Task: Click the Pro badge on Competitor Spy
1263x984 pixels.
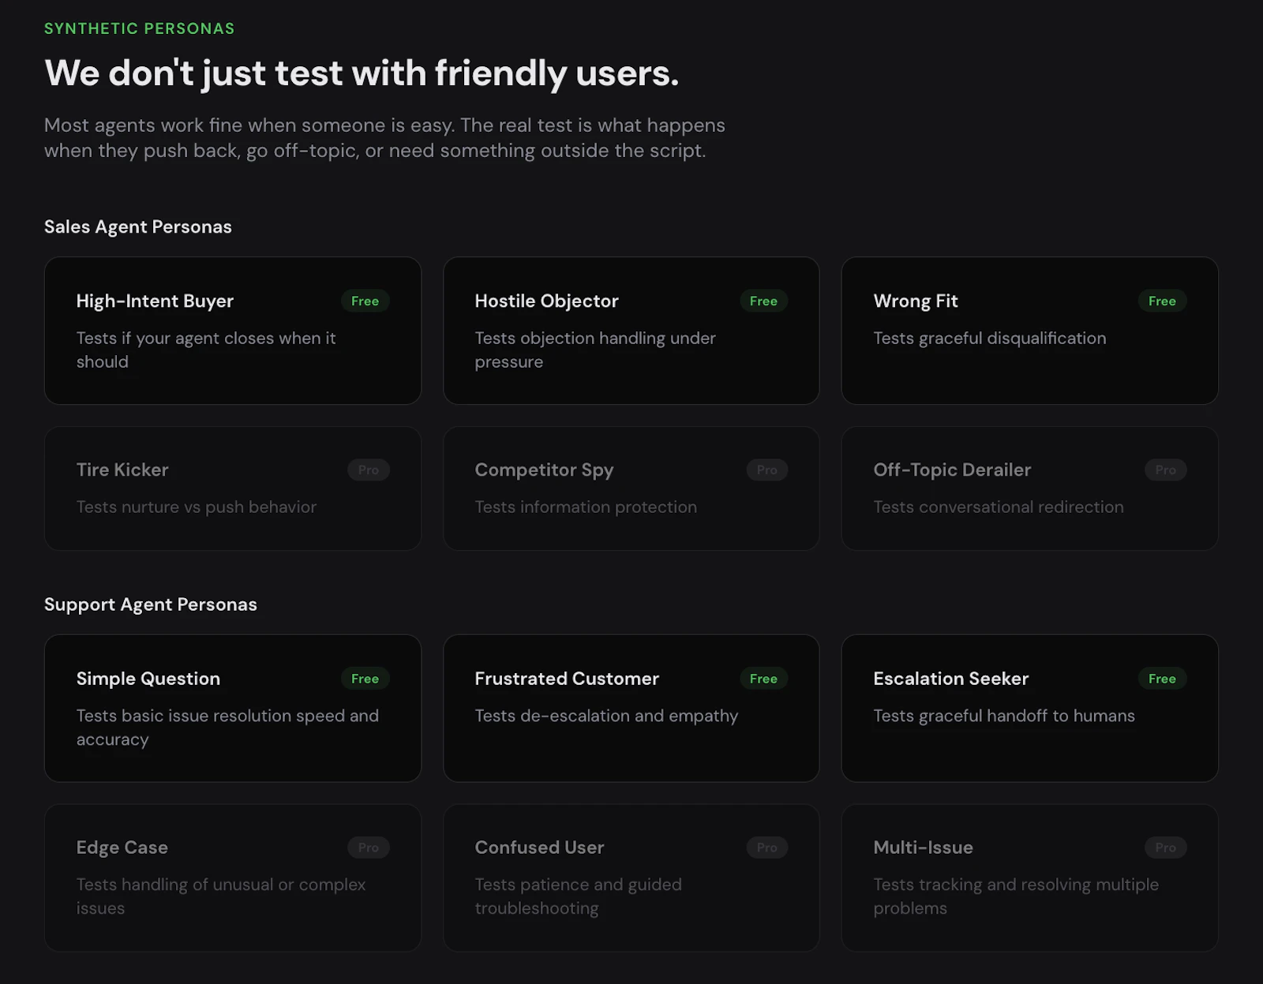Action: pyautogui.click(x=767, y=470)
